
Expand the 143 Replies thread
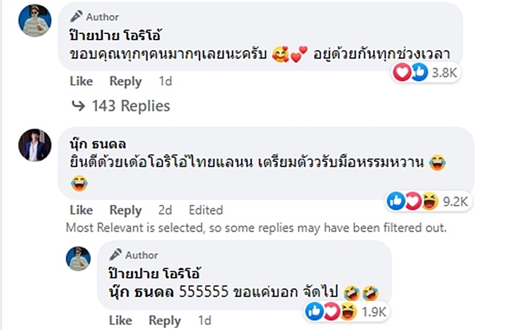[x=131, y=106]
